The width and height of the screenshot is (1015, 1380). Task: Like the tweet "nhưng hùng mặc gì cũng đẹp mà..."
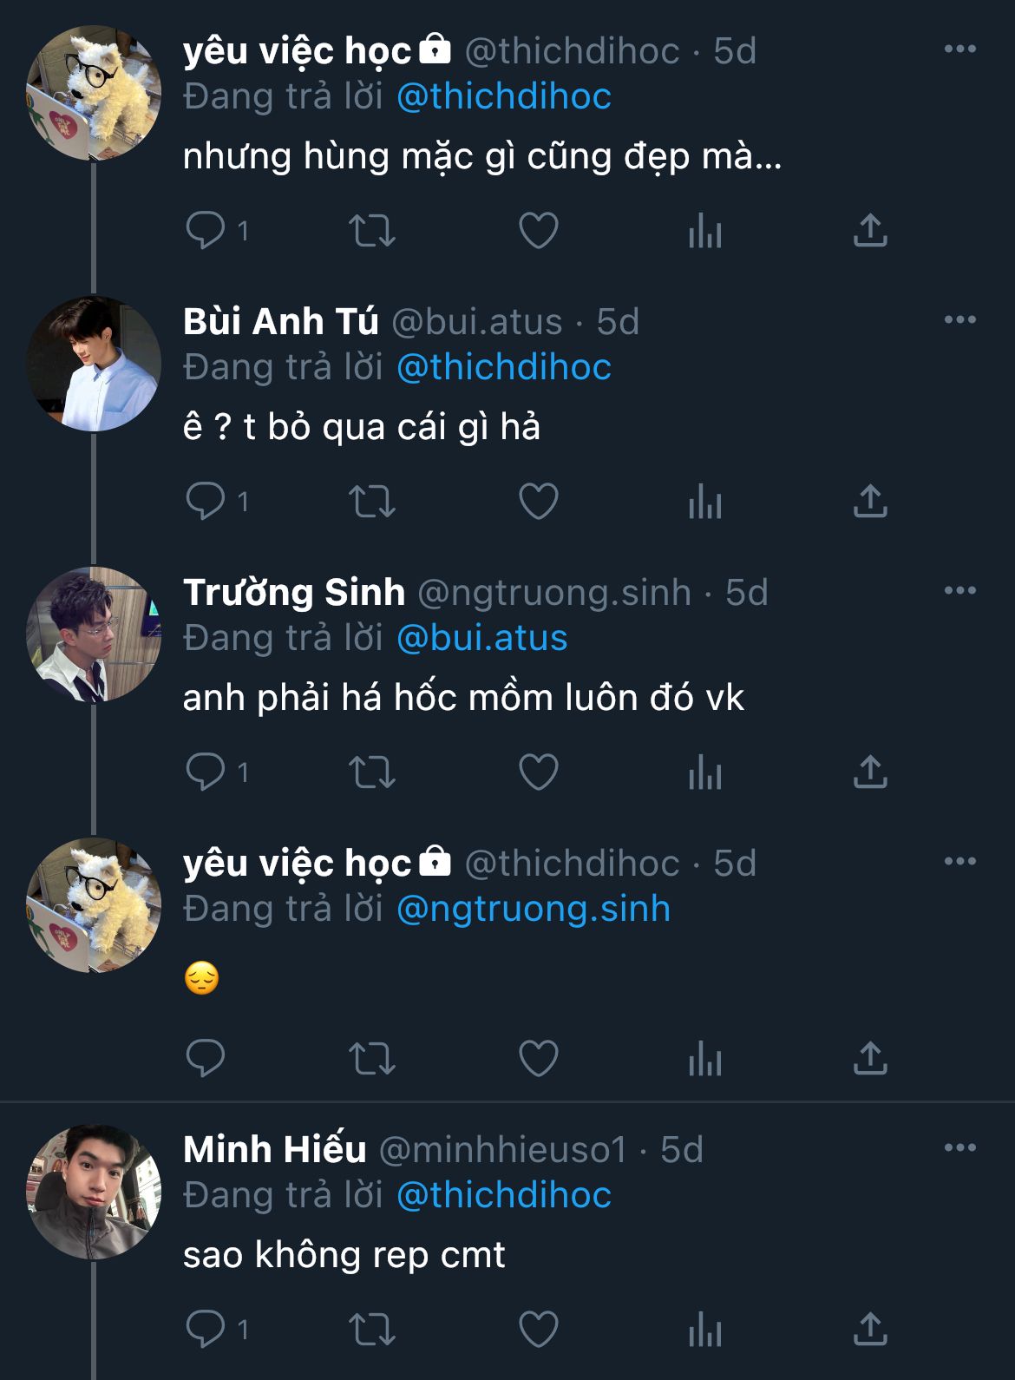coord(538,231)
